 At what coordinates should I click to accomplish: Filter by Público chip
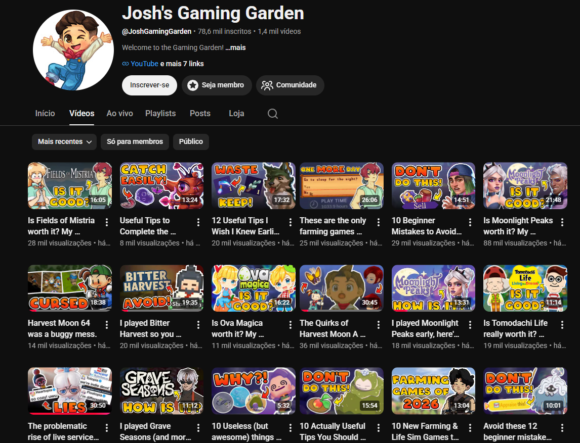pos(191,142)
